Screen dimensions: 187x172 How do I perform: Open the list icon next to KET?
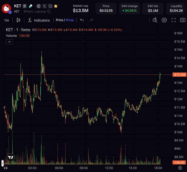(x=24, y=6)
